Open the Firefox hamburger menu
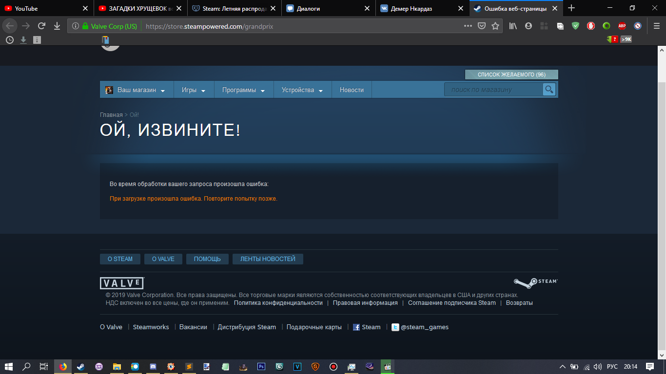 click(656, 26)
